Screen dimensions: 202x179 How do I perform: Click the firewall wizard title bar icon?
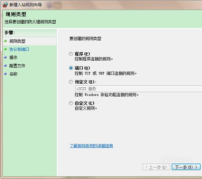pos(5,5)
